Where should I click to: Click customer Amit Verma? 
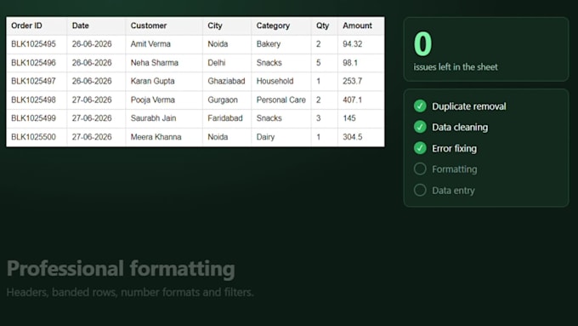pyautogui.click(x=150, y=44)
